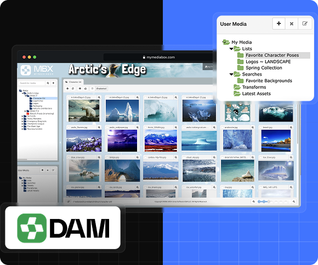318x265 pixels.
Task: Open the Favorite Backgrounds saved search
Action: (x=269, y=80)
